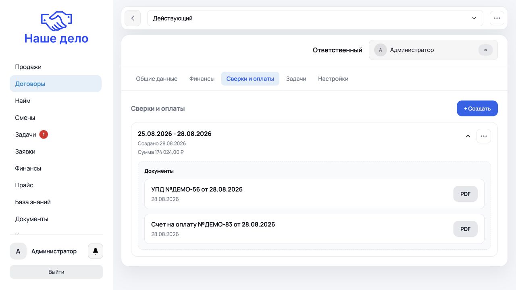The image size is (516, 290).
Task: Download PDF for УПД №ДЕМО-56
Action: pyautogui.click(x=466, y=194)
